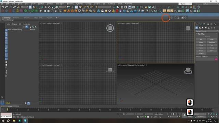Open the Display command panel tab
This screenshot has height=123, width=219.
tap(211, 24)
